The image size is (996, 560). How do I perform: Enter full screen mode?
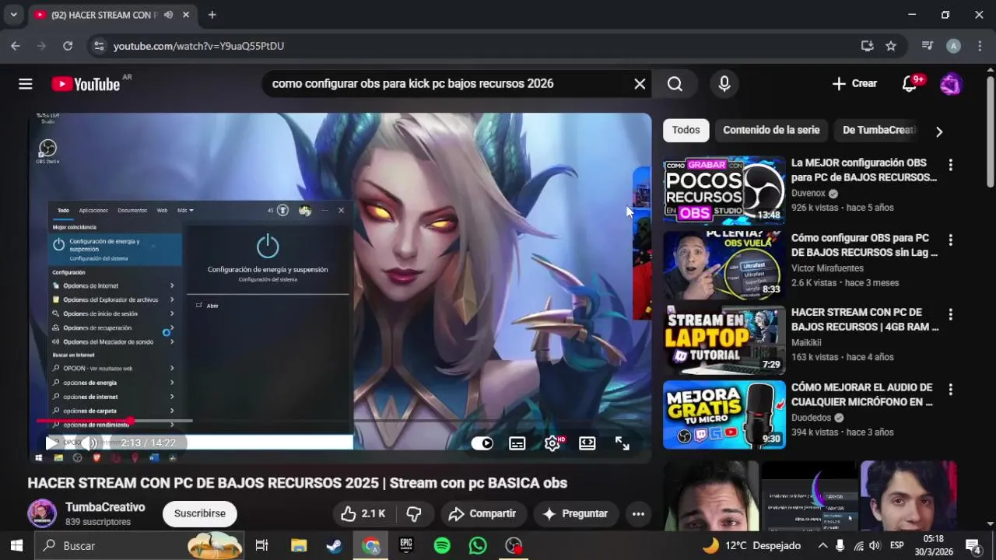[x=622, y=443]
